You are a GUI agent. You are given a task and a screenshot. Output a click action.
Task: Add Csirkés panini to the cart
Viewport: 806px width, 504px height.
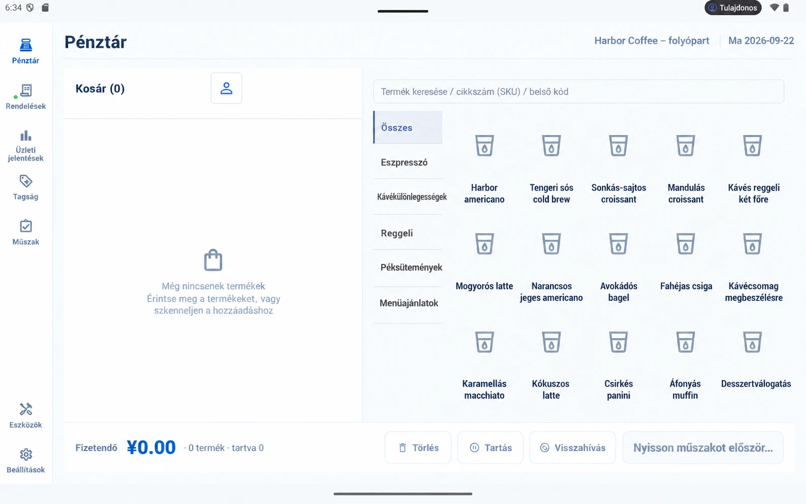coord(618,365)
